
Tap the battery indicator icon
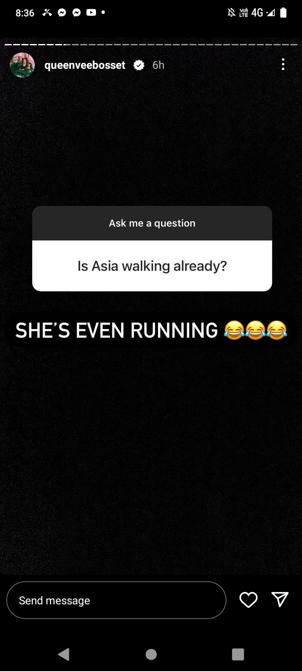[283, 13]
